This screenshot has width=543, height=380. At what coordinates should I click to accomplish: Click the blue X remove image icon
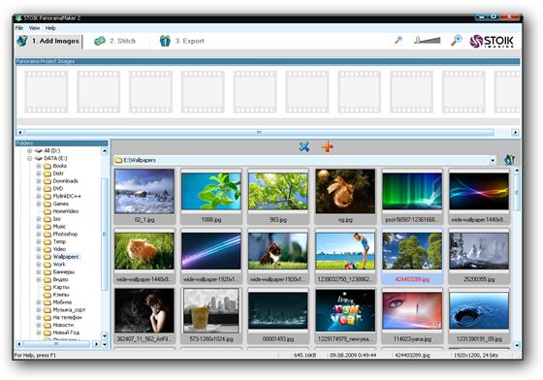pyautogui.click(x=304, y=146)
